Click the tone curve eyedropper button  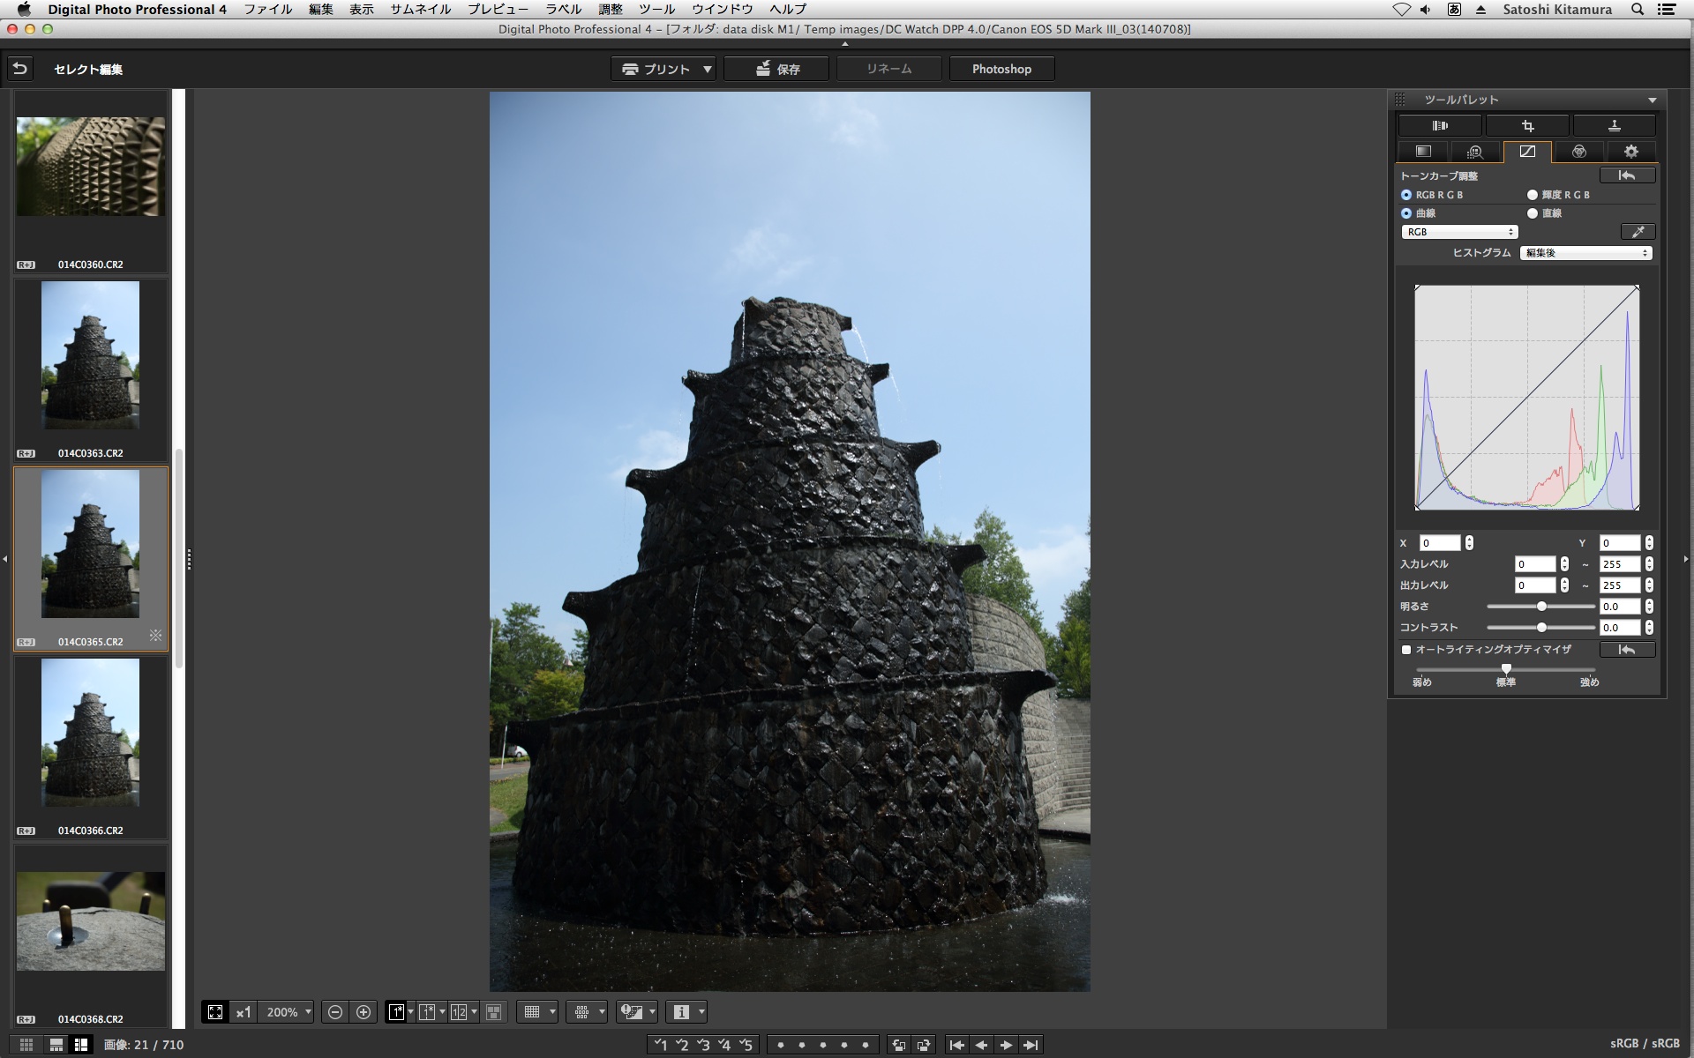1638,232
